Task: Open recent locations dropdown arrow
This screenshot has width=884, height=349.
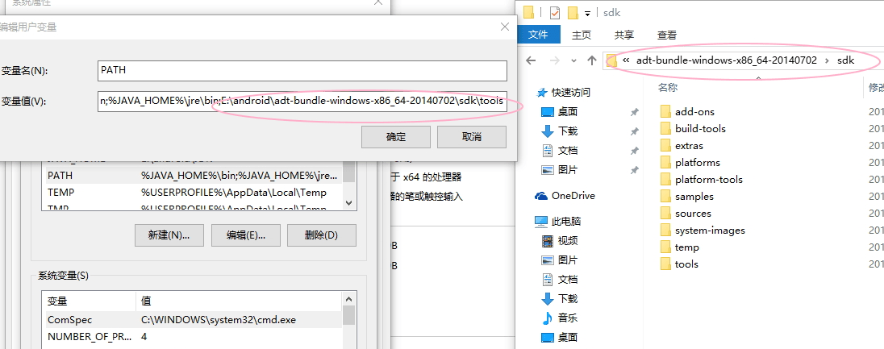Action: tap(573, 60)
